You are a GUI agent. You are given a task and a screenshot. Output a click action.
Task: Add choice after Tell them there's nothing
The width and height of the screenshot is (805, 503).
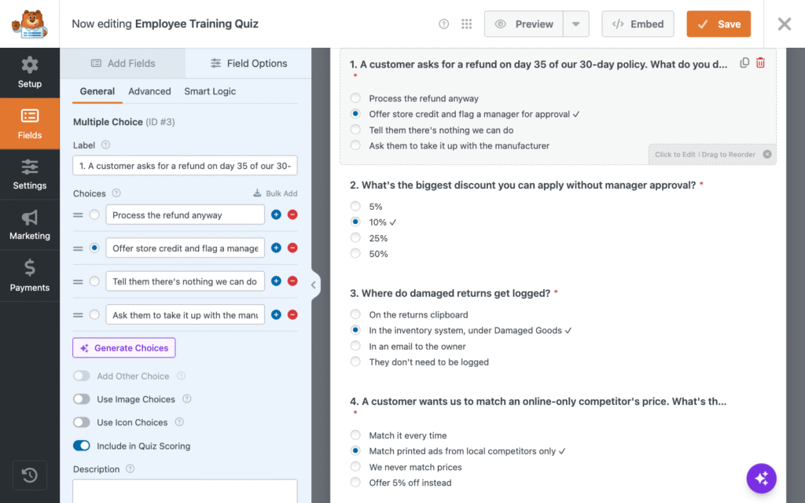tap(276, 281)
